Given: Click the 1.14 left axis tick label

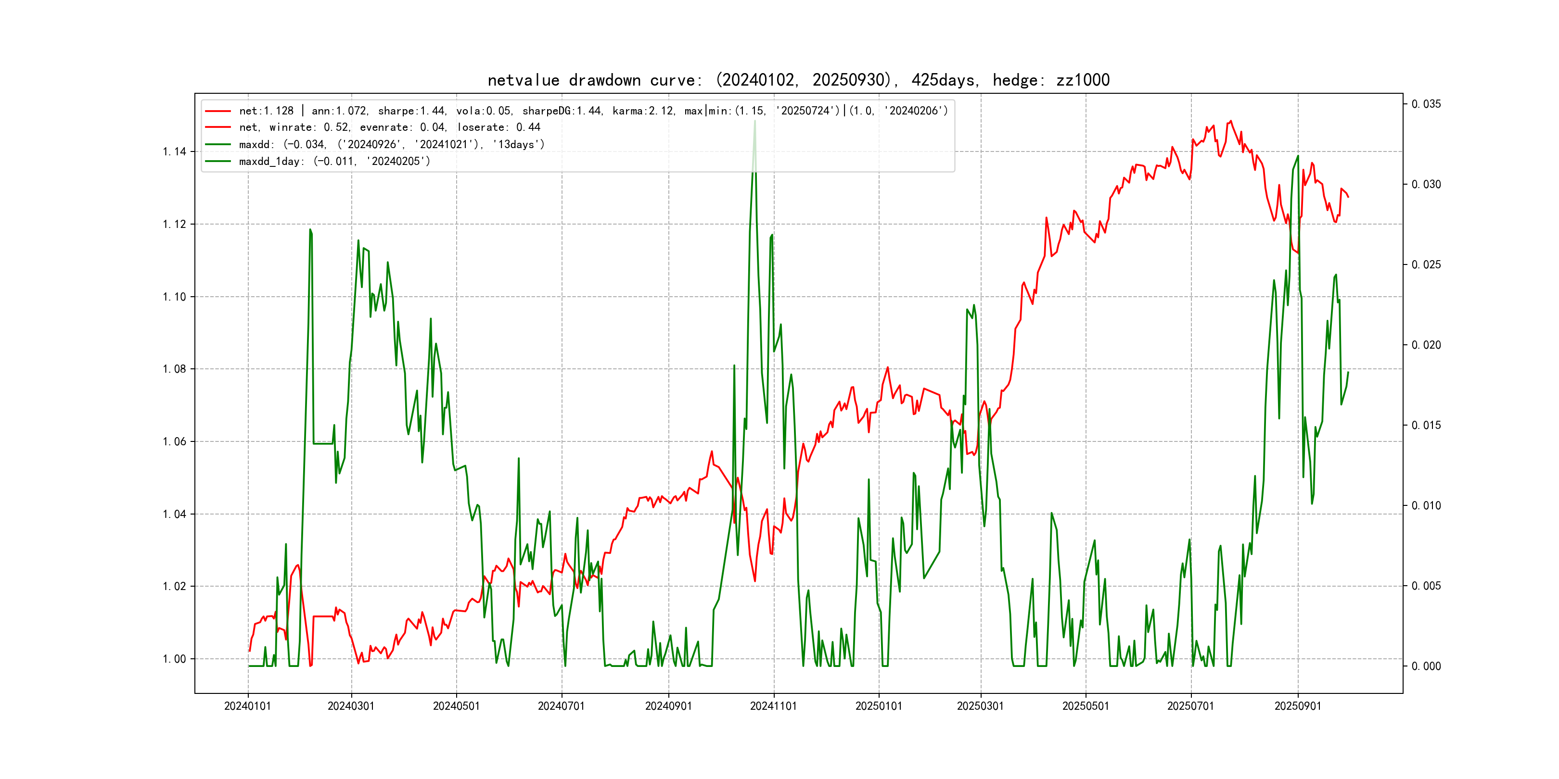Looking at the screenshot, I should (x=174, y=152).
